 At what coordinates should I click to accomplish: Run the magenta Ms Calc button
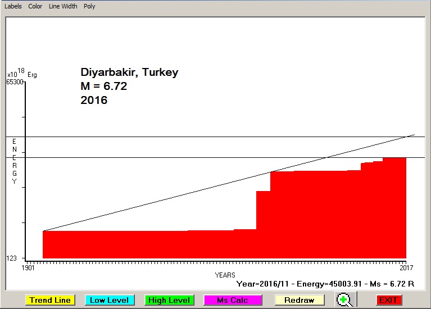pyautogui.click(x=233, y=300)
